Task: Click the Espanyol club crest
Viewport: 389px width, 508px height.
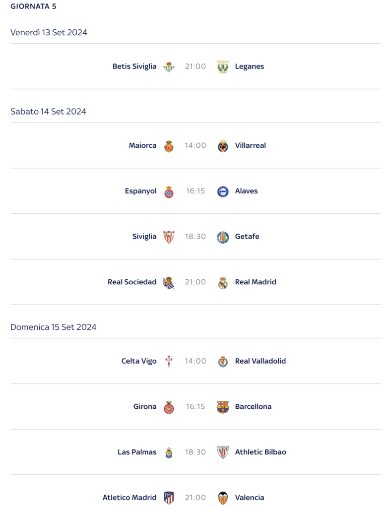Action: [169, 191]
